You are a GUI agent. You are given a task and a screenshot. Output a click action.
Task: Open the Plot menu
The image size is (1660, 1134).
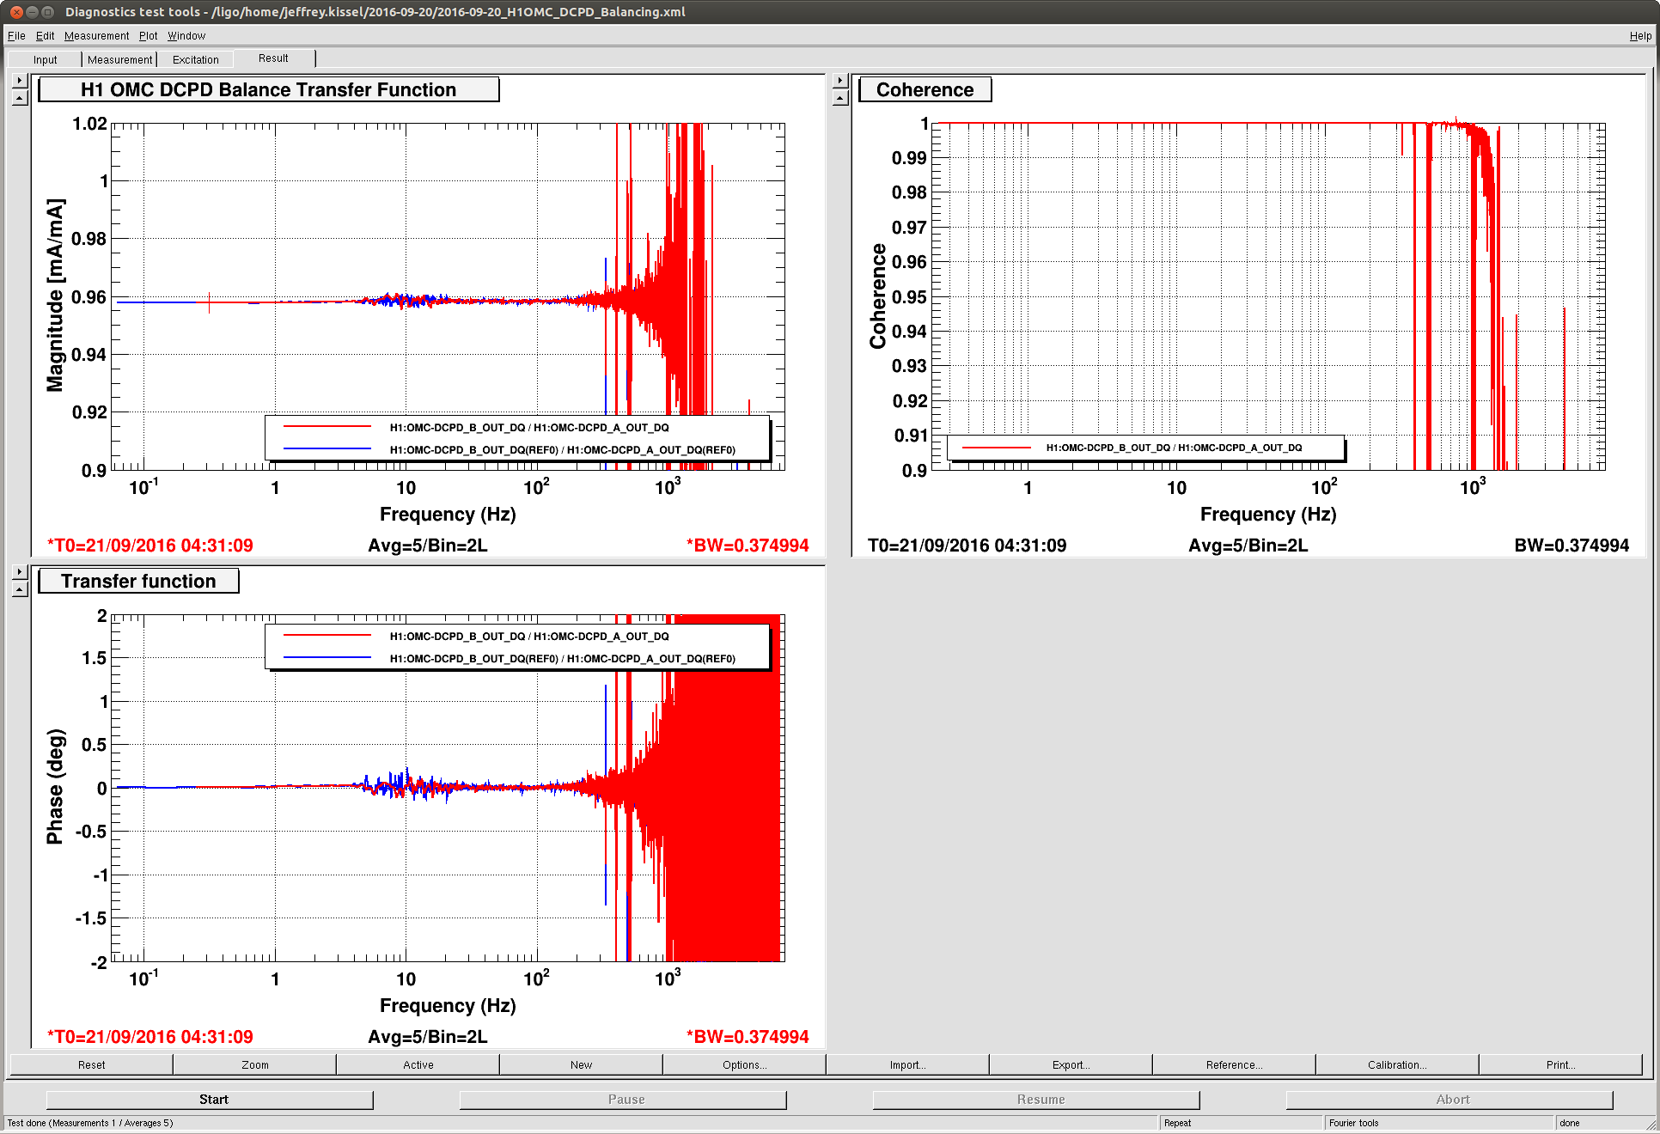[x=148, y=35]
